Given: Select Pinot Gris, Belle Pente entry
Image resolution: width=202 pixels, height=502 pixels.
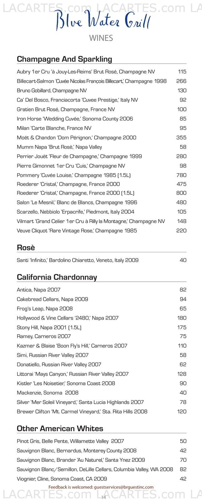Looking at the screenshot, I should click(x=102, y=441).
